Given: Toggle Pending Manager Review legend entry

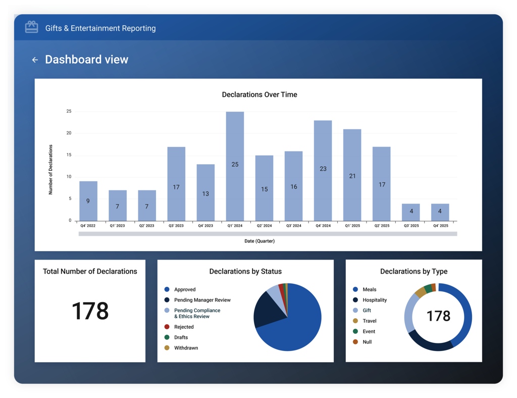Looking at the screenshot, I should (x=197, y=300).
